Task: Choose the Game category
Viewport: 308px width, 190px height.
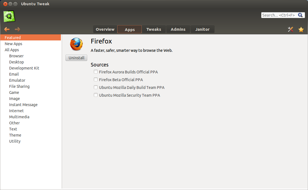Action: pos(31,93)
